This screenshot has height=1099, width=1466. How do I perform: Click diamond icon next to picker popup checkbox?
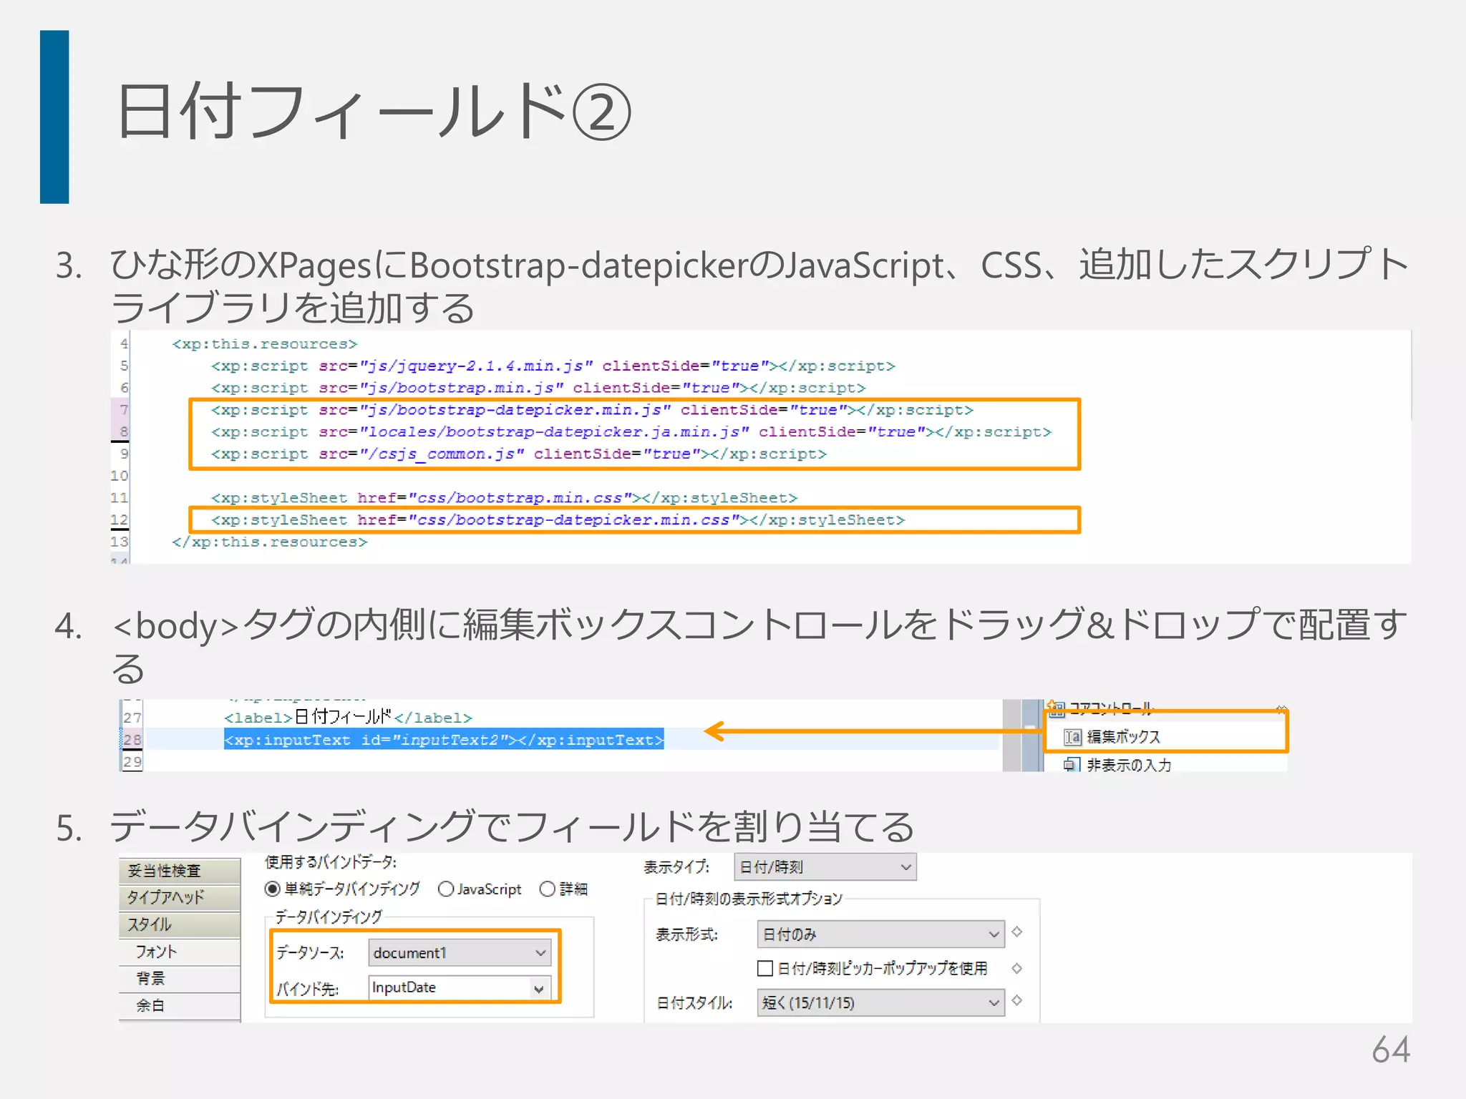pos(1017,969)
